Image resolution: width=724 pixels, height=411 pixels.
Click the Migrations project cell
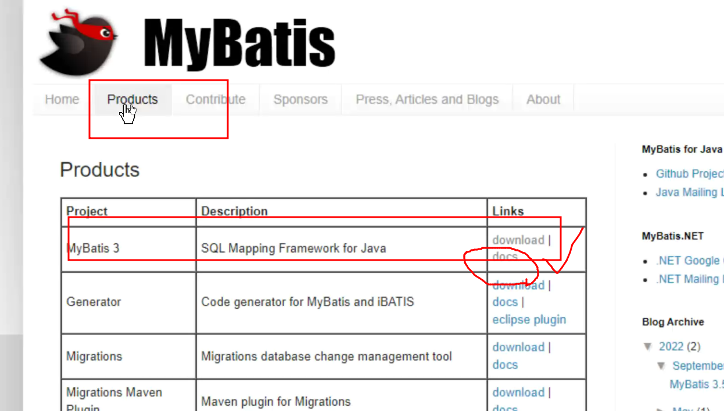tap(128, 356)
